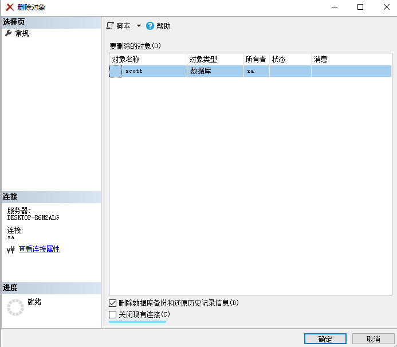This screenshot has width=397, height=347.
Task: Open the 查看连接属性 link
Action: tap(40, 249)
